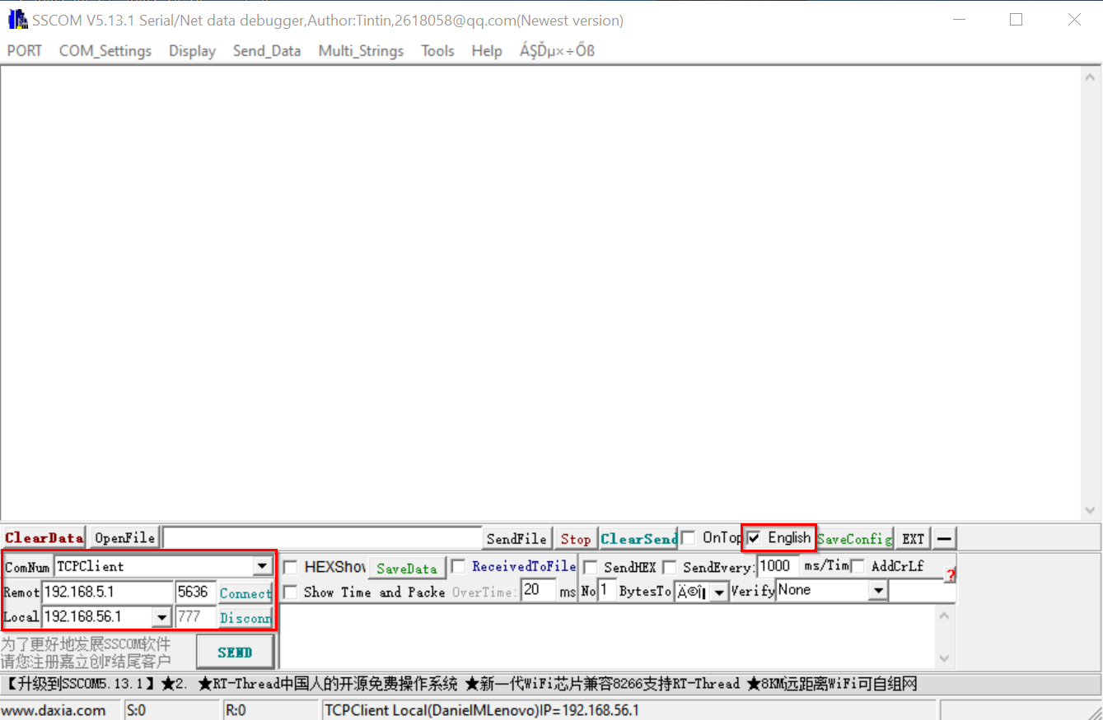Check Show Time and Packet option
This screenshot has width=1103, height=720.
pyautogui.click(x=290, y=592)
